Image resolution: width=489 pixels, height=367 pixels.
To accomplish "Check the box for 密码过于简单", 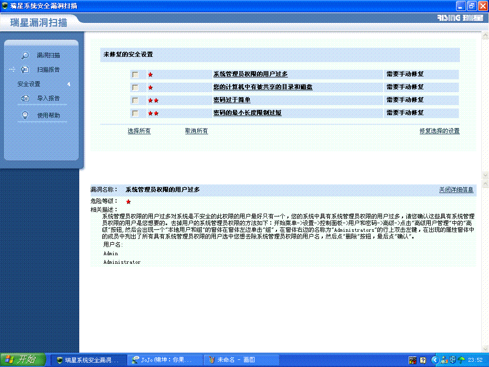I will pos(135,100).
